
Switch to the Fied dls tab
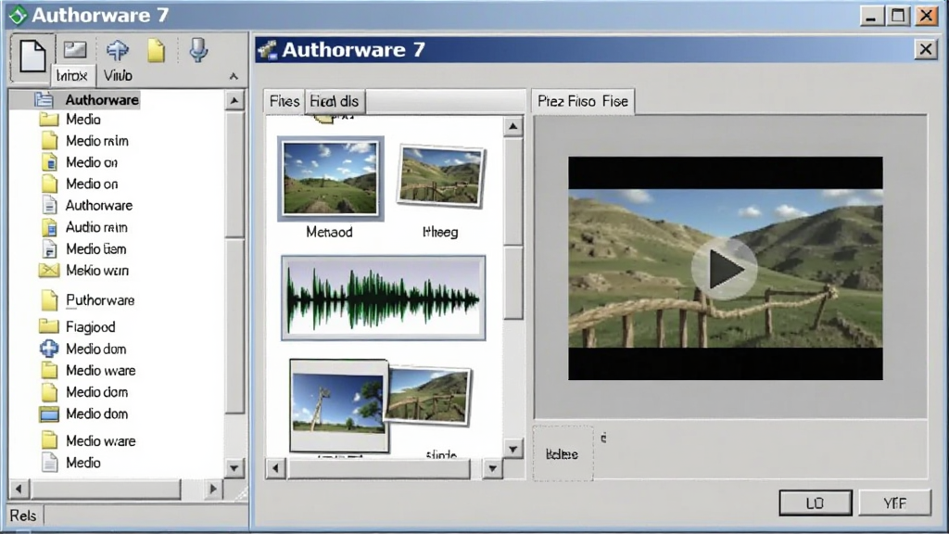click(x=334, y=101)
